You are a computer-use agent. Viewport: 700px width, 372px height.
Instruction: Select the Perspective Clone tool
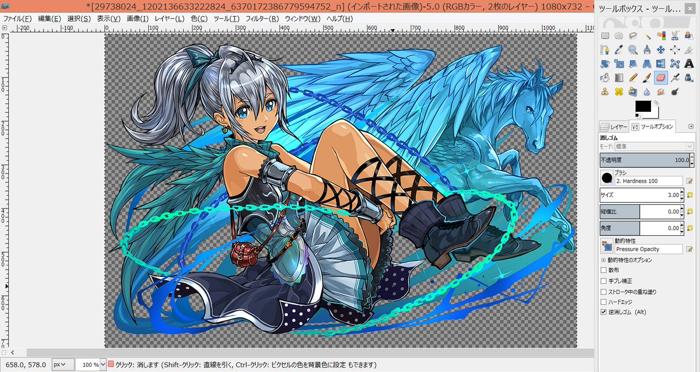tap(633, 91)
